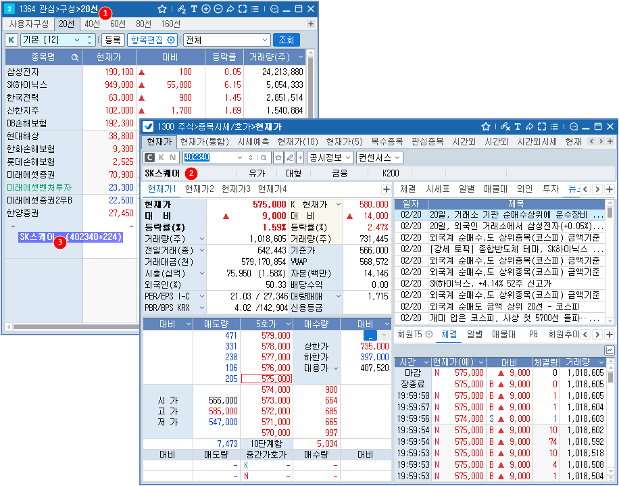Click the text T icon in the 현재가 title bar
619x486 pixels.
click(518, 126)
